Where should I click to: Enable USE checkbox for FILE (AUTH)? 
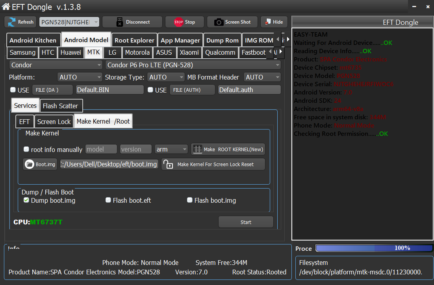tap(150, 90)
